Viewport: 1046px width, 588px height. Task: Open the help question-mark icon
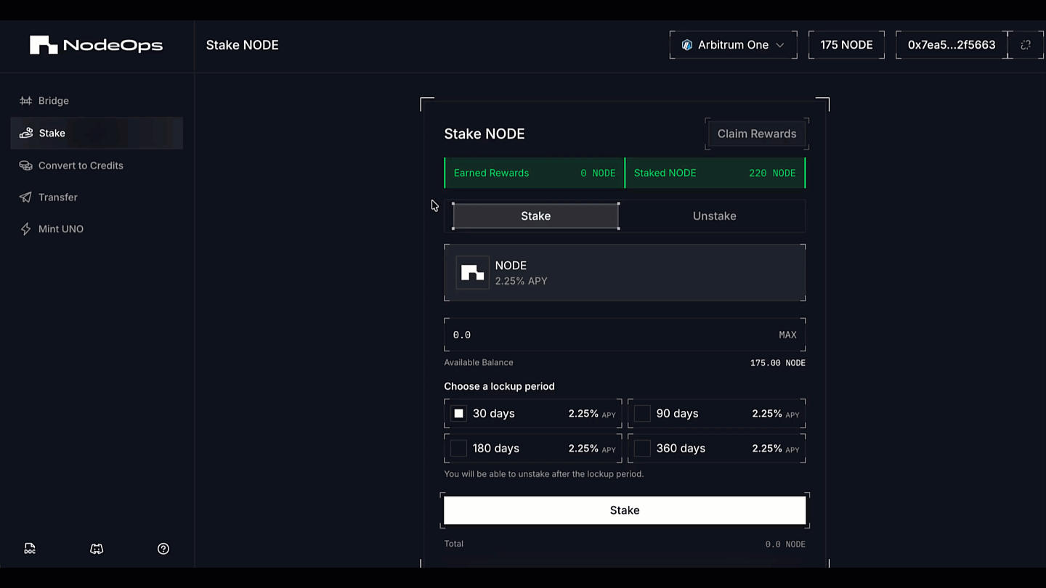point(163,549)
